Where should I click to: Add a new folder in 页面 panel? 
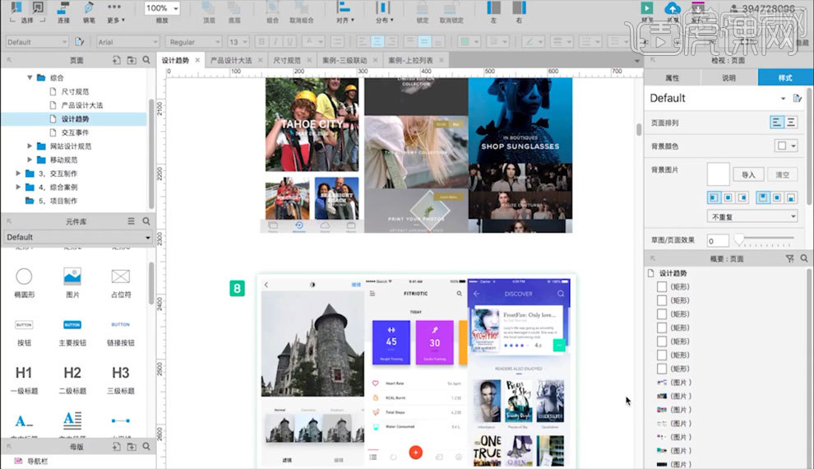click(x=132, y=60)
